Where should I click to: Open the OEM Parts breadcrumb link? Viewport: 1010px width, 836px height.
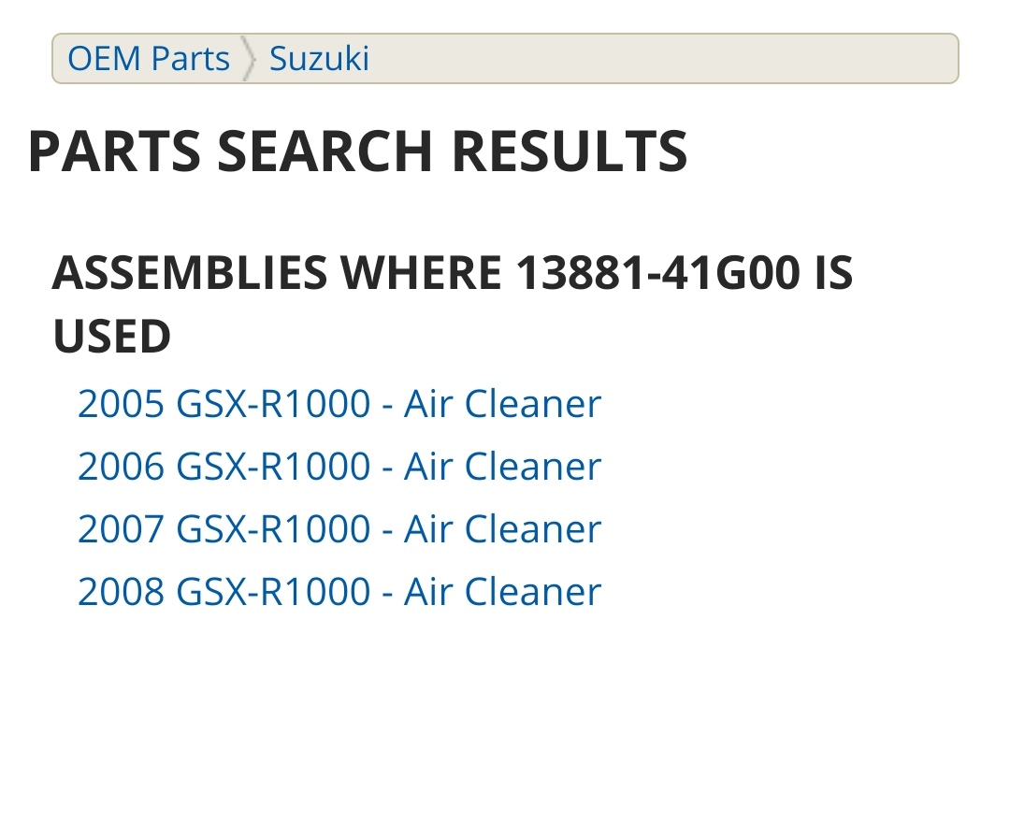pos(148,59)
